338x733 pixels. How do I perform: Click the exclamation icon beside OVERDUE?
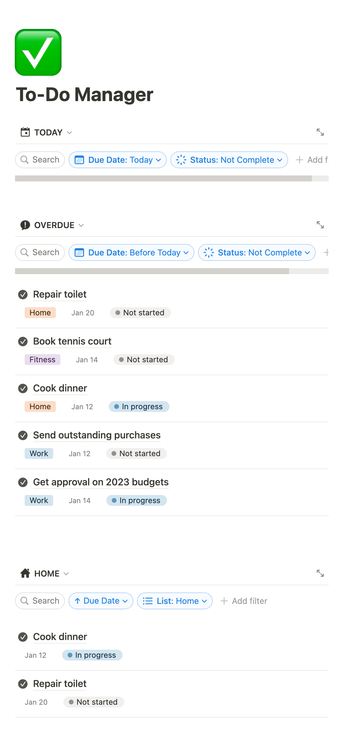point(25,225)
